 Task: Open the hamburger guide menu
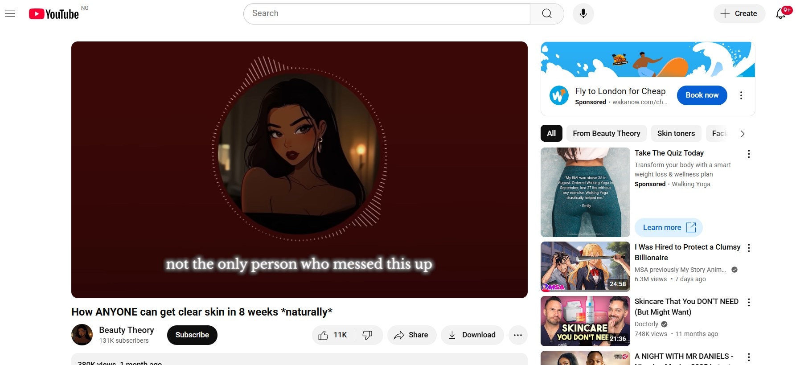(10, 14)
